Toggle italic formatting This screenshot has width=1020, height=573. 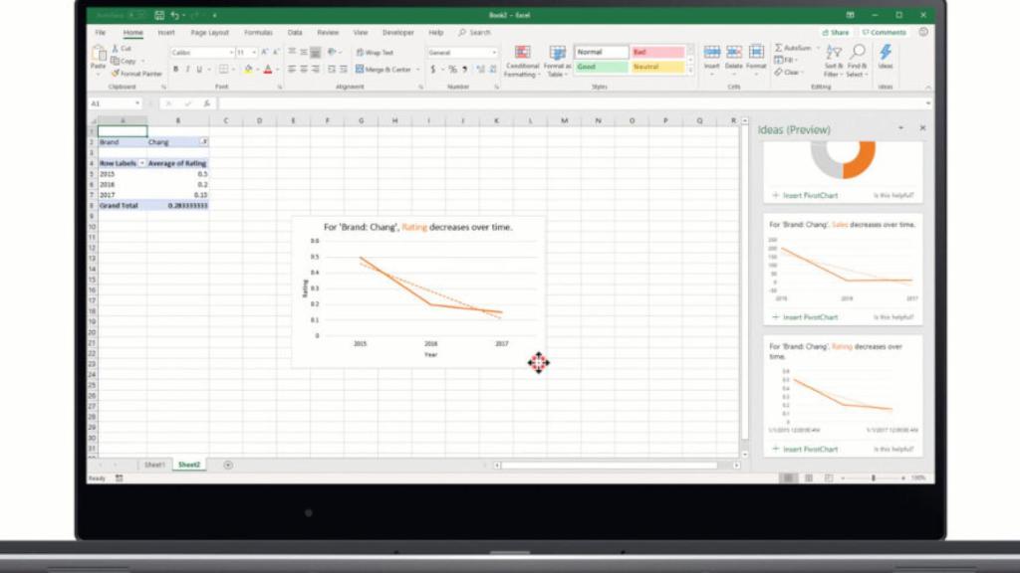[x=187, y=68]
